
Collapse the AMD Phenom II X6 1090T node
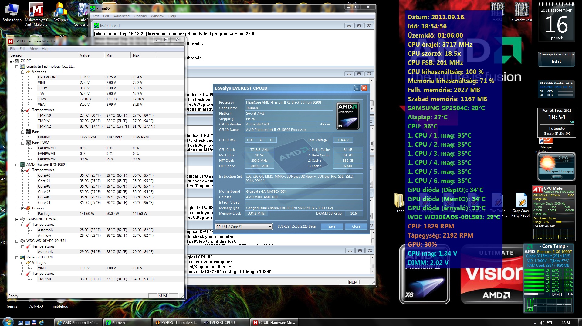click(17, 165)
